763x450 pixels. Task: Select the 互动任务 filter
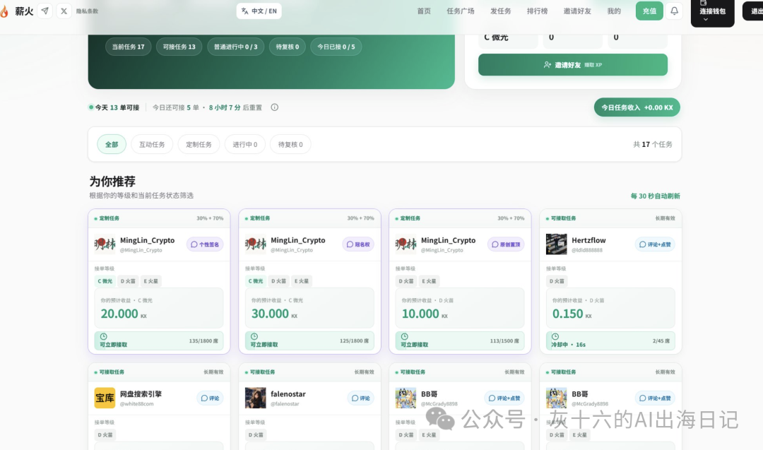[152, 145]
